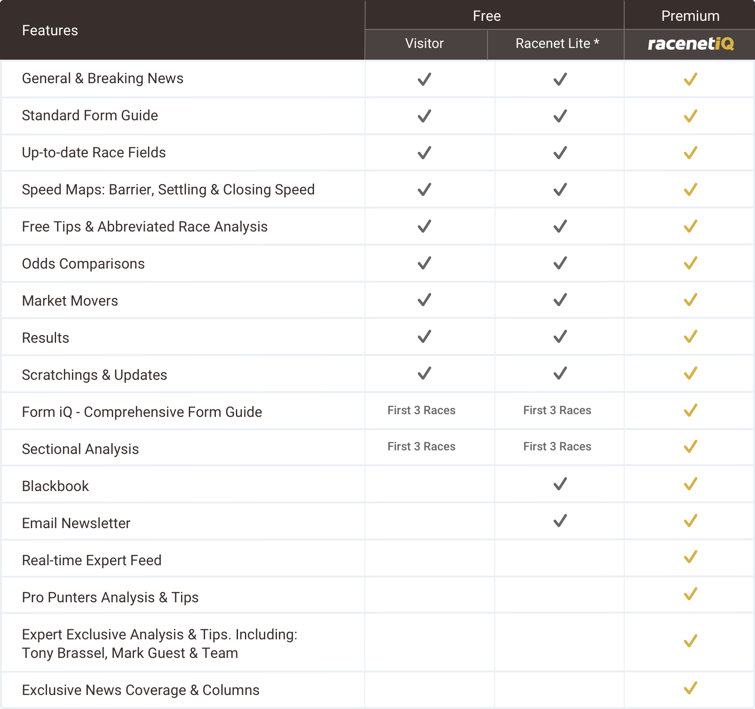The height and width of the screenshot is (709, 755).
Task: Click the Premium header banner
Action: [689, 15]
